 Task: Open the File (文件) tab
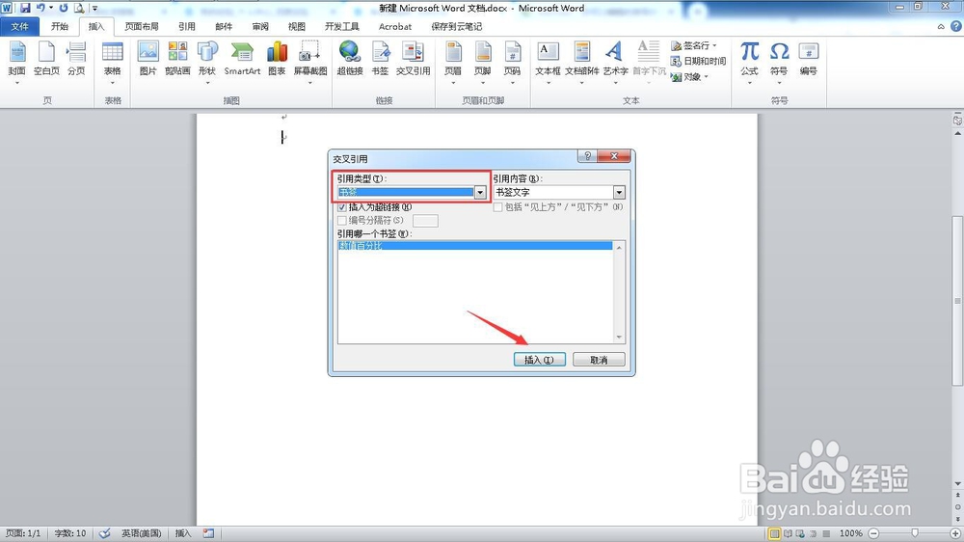[19, 26]
